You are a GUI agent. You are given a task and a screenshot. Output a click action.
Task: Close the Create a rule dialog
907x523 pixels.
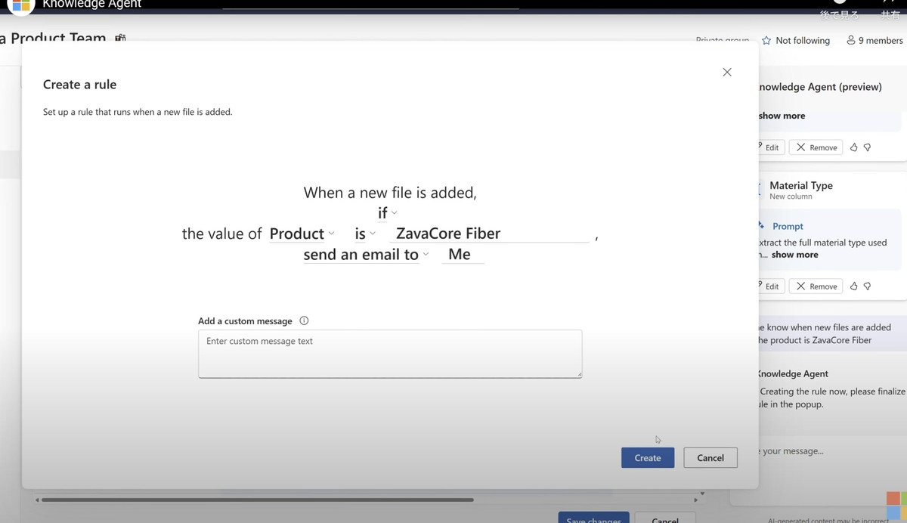pyautogui.click(x=727, y=72)
